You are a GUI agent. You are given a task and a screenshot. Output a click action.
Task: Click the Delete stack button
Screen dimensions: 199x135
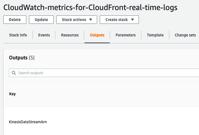(15, 20)
